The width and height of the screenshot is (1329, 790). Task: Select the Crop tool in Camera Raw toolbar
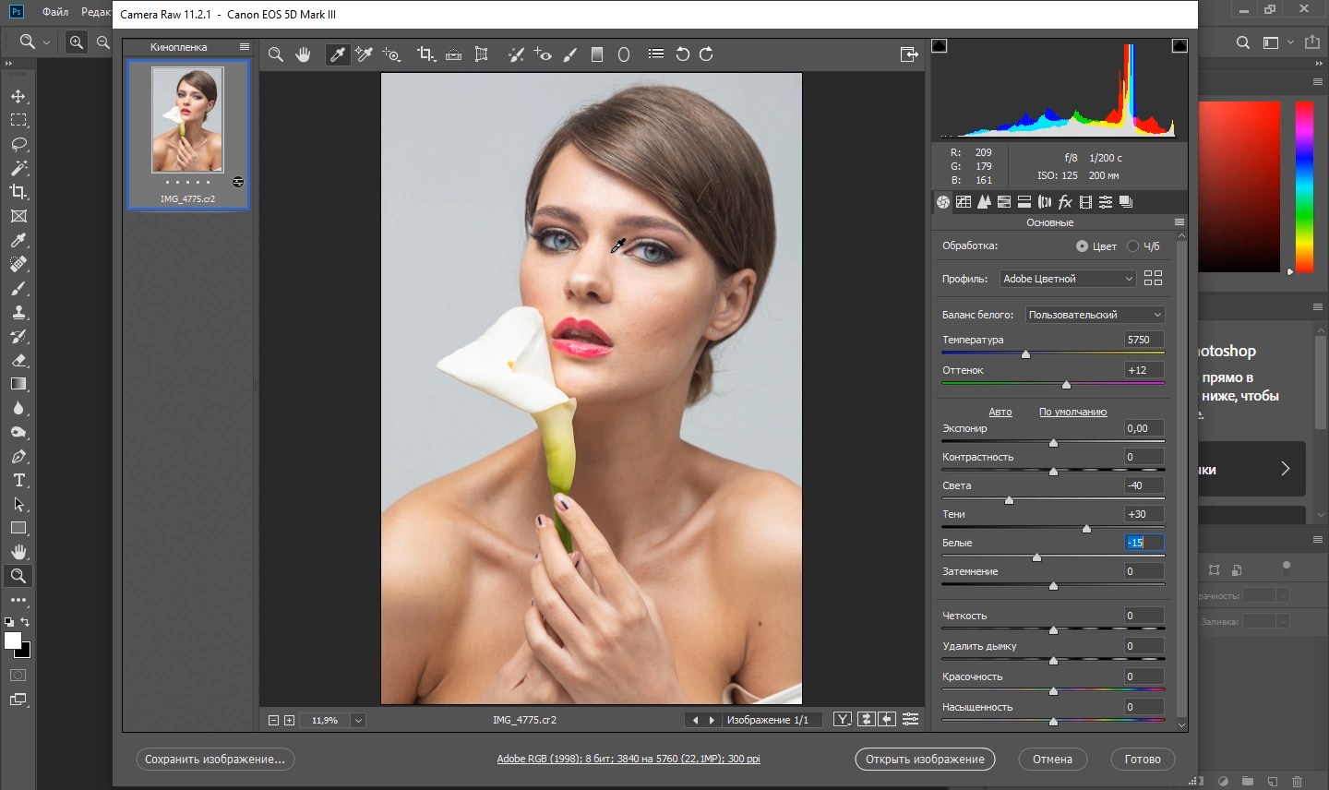click(425, 54)
